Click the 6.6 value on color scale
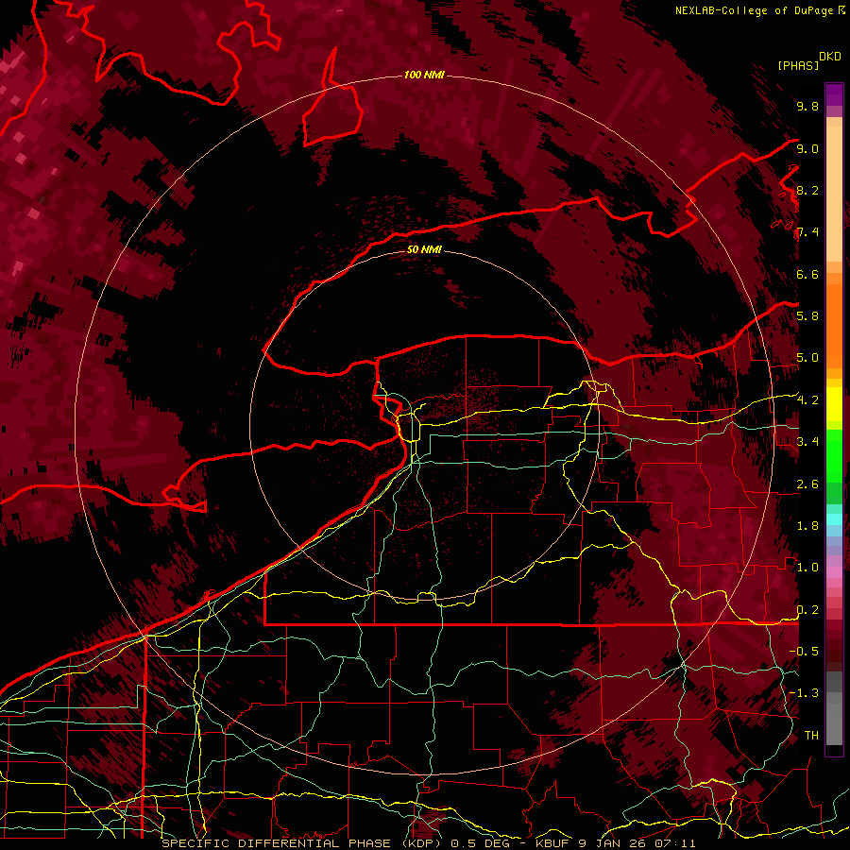 coord(807,274)
